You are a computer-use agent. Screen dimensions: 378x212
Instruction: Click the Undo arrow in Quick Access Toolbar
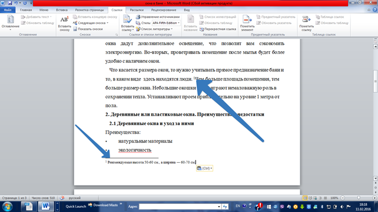click(x=16, y=3)
